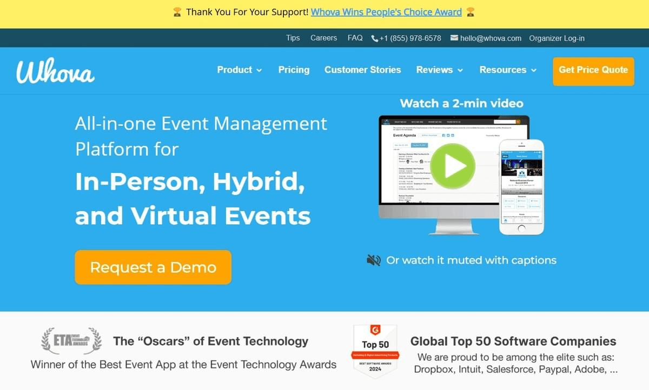Open the FAQ link
649x390 pixels.
coord(355,38)
